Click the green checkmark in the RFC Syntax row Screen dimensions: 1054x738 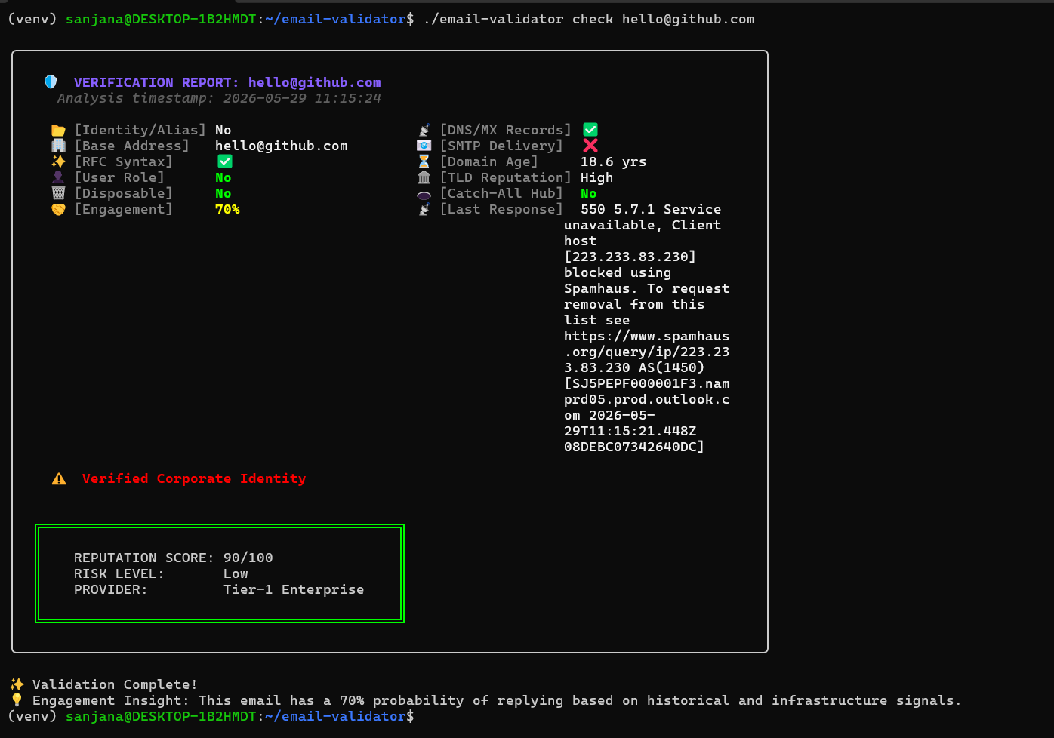pos(224,161)
